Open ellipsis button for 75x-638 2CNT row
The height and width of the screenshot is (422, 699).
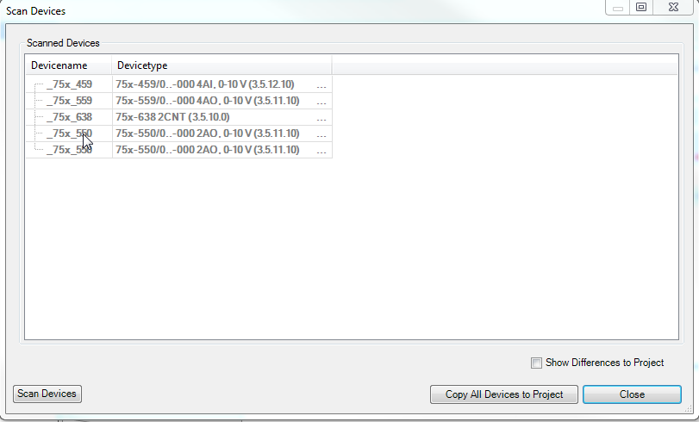pos(321,118)
